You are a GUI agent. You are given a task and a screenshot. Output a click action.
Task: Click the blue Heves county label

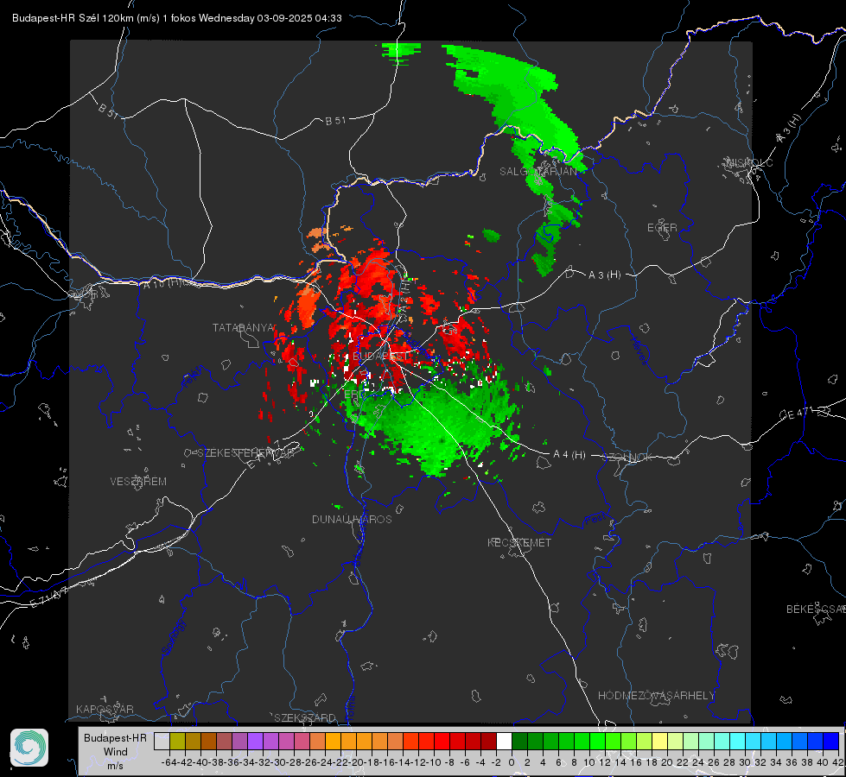(640, 351)
